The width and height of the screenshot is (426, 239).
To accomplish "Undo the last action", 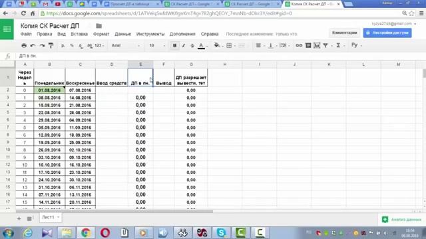I will click(33, 46).
